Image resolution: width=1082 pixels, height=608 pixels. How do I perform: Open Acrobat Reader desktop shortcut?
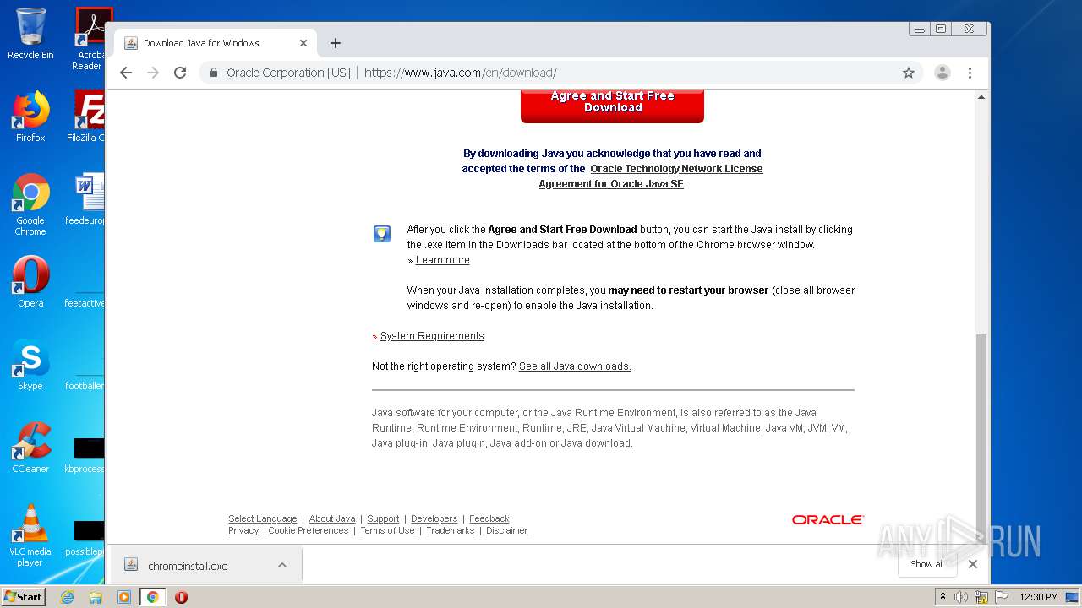(x=90, y=38)
